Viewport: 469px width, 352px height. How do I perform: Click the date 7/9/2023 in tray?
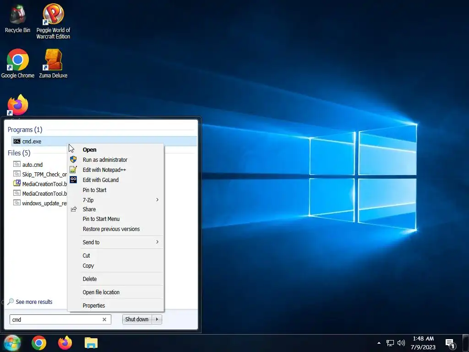pyautogui.click(x=423, y=347)
